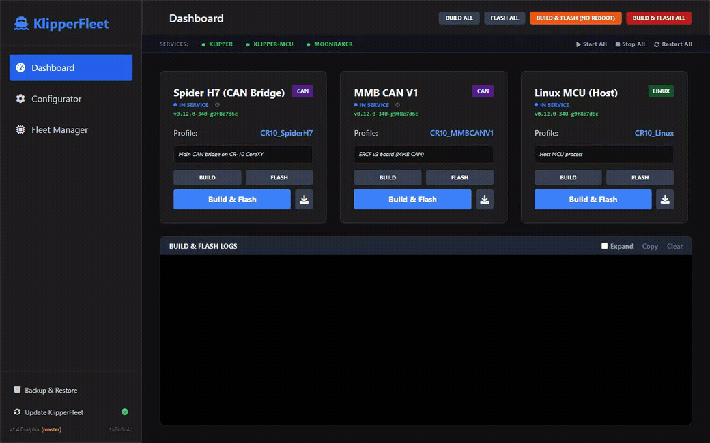Click the BUILD & FLASH LOGS header title
The height and width of the screenshot is (443, 710).
[203, 246]
